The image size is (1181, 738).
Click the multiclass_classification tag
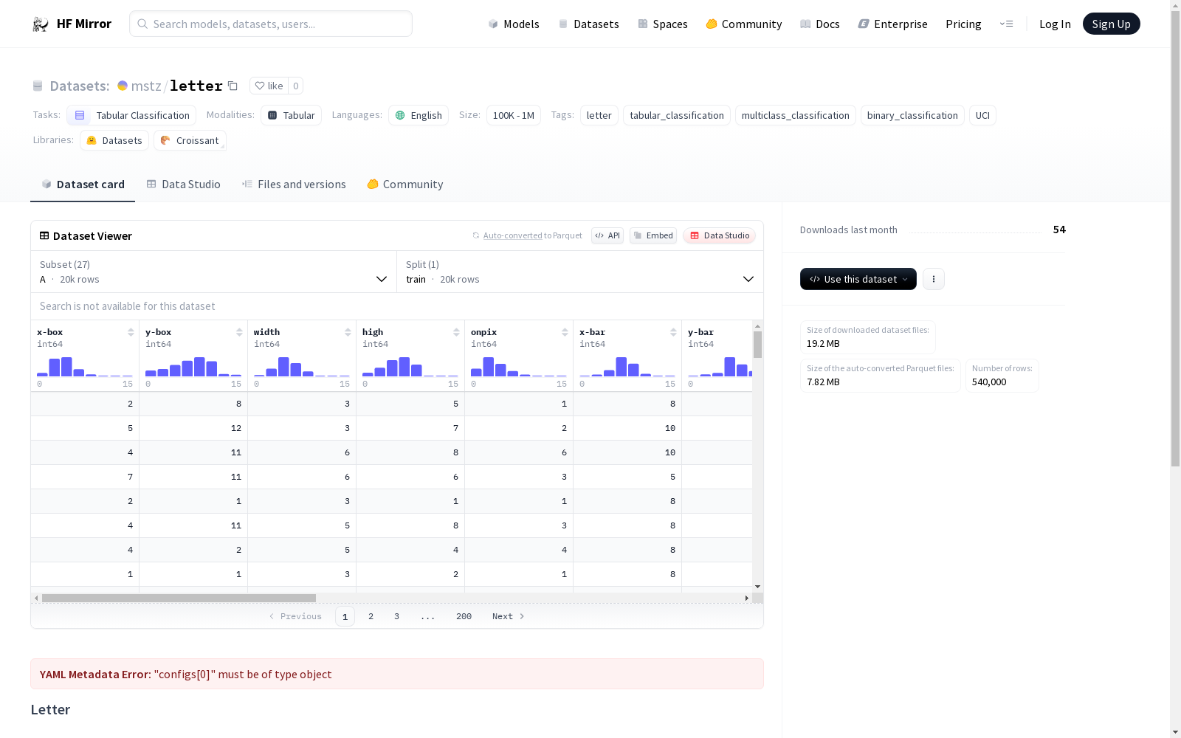795,115
